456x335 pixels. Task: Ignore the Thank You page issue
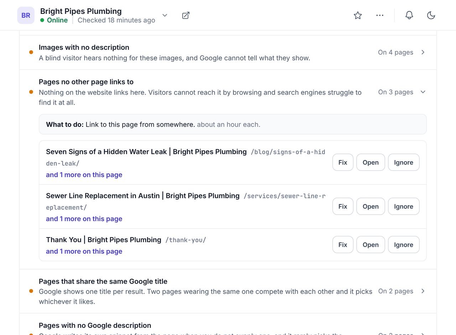point(404,245)
